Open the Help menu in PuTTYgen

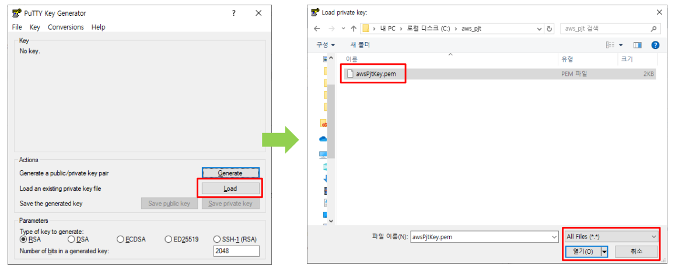tap(98, 27)
